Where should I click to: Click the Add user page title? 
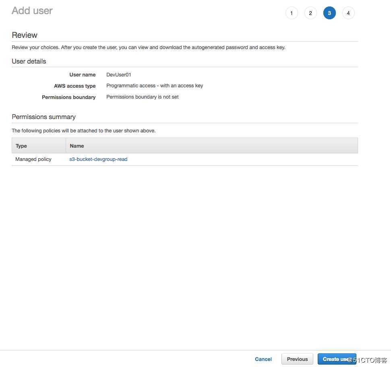coord(32,11)
